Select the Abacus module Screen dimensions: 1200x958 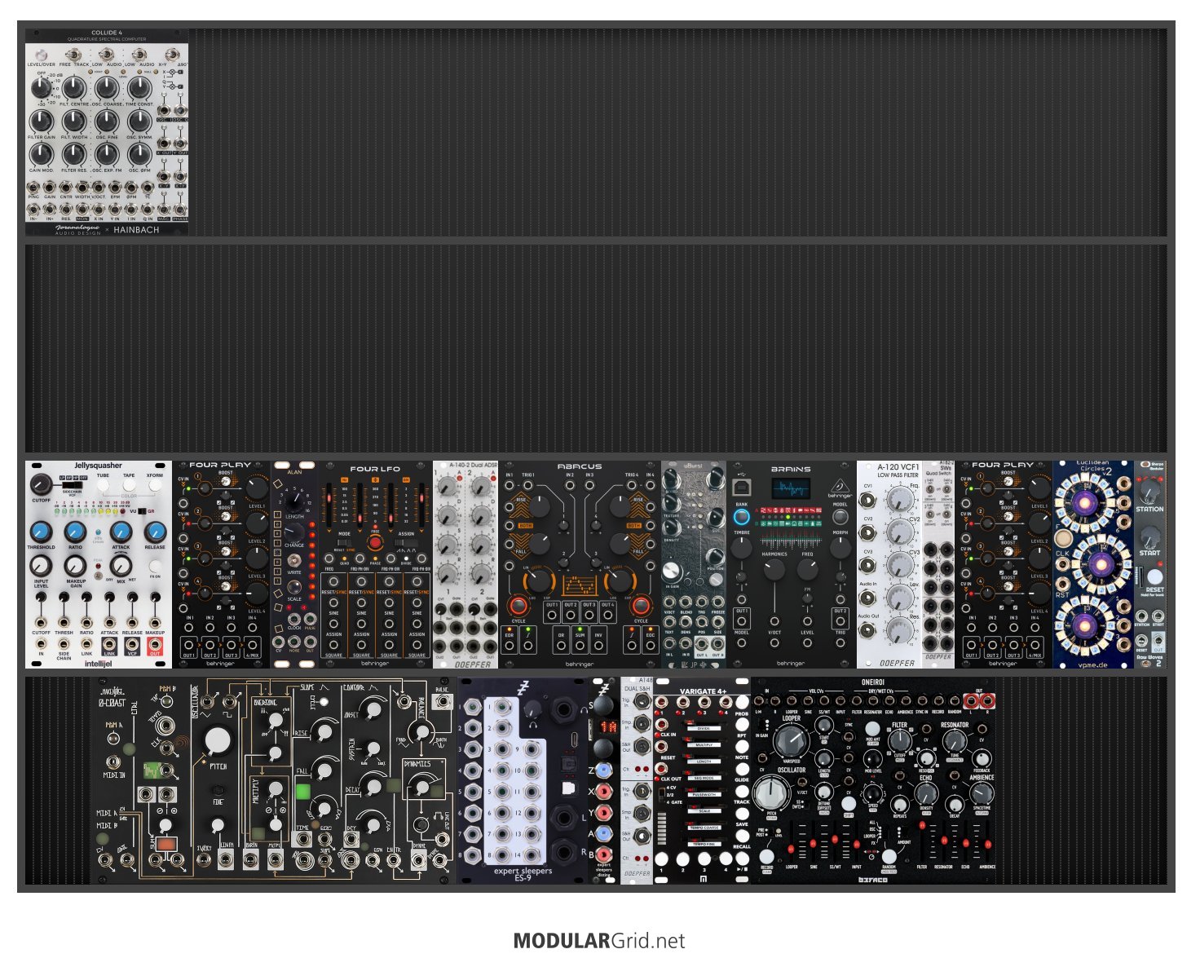tap(580, 565)
